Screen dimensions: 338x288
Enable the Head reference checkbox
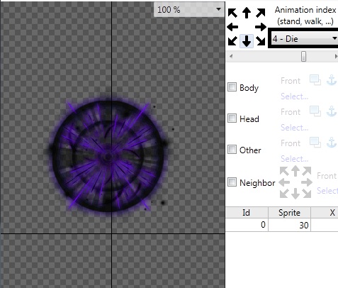pyautogui.click(x=232, y=118)
